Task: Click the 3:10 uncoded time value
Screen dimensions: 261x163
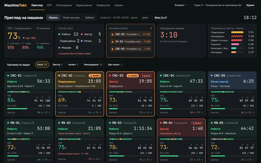Action: [169, 35]
